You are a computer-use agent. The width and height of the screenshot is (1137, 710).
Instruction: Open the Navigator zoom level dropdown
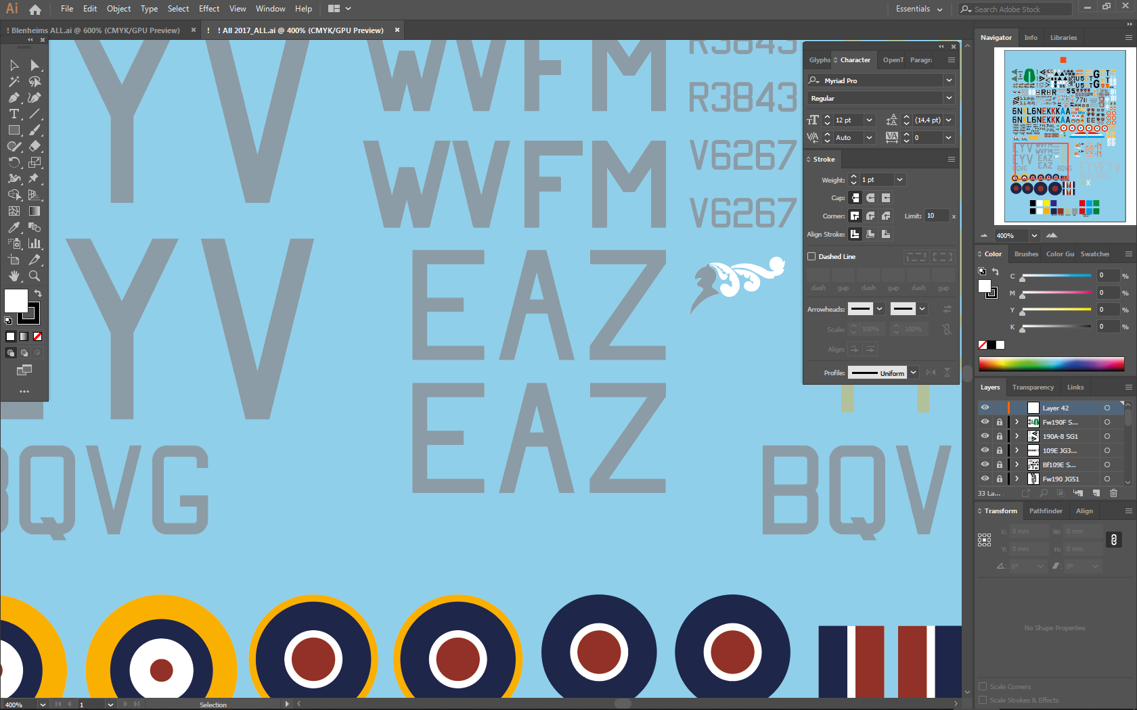click(1034, 235)
